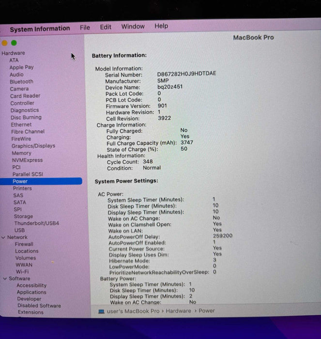Select the highlighted Power item
Screen dimensions: 321x339
tap(41, 181)
